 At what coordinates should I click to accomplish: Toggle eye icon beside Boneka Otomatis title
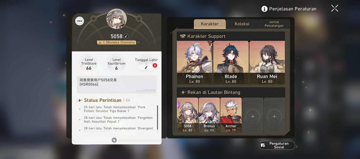(x=138, y=42)
